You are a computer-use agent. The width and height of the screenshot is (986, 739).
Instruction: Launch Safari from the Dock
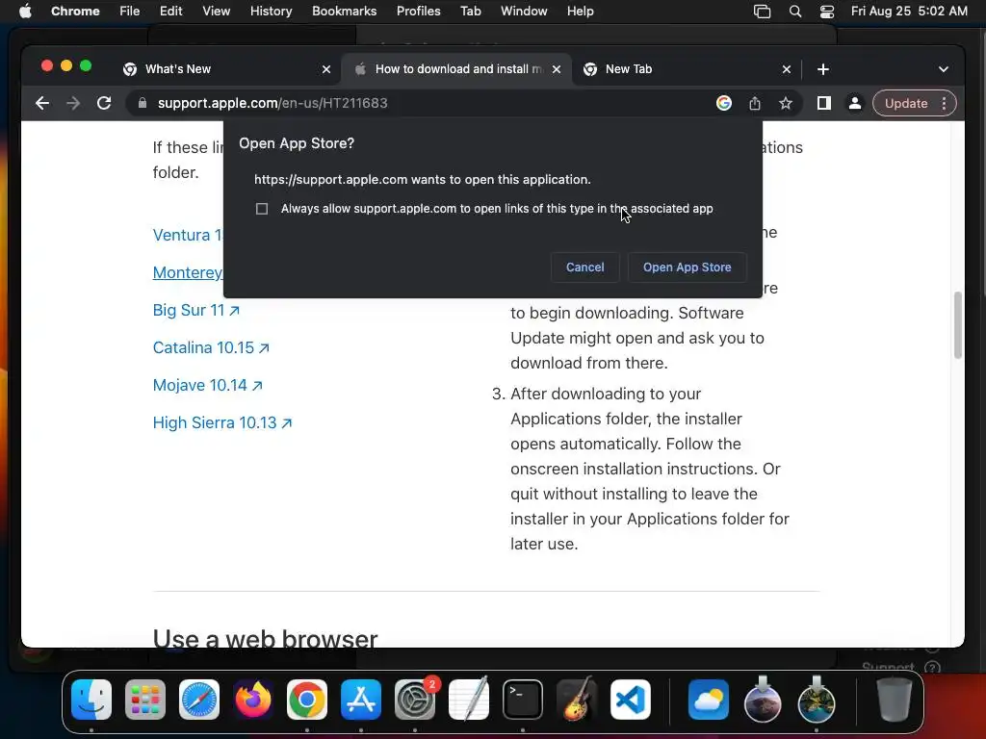(x=199, y=700)
